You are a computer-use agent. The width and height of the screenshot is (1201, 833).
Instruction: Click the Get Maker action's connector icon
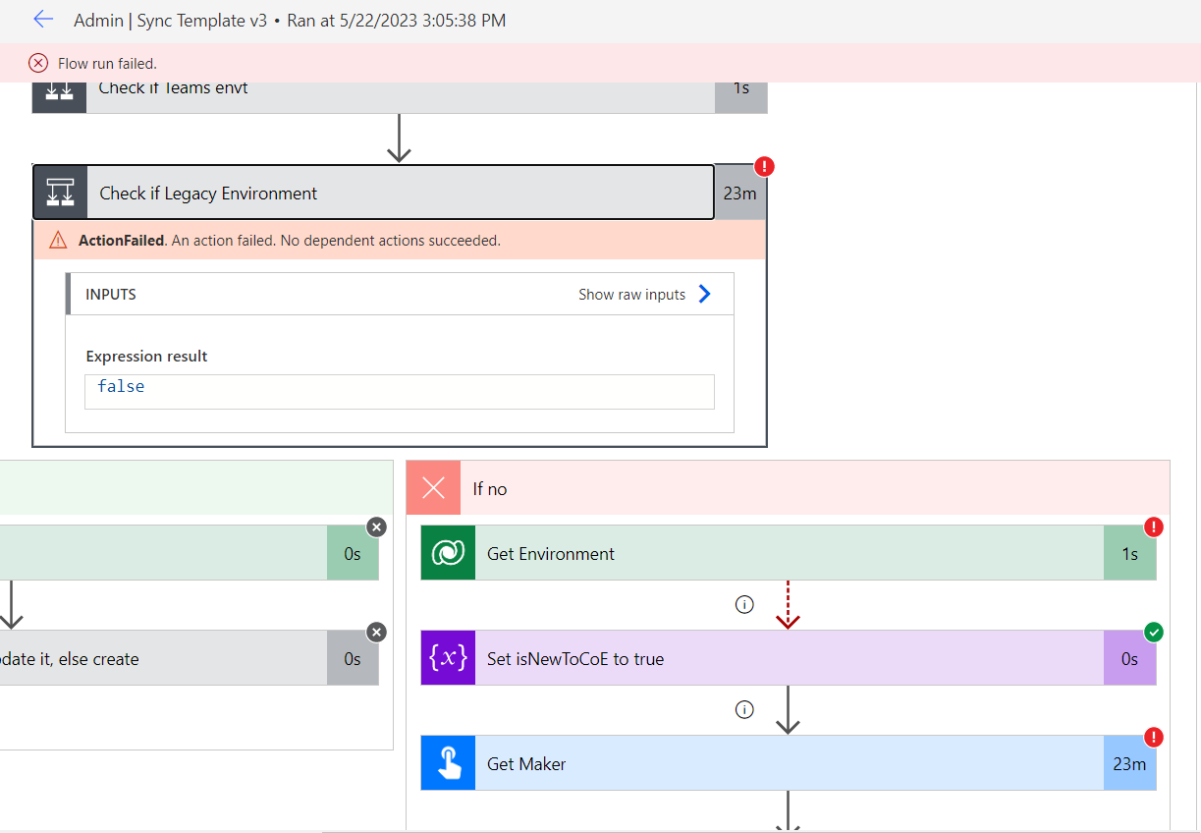447,762
